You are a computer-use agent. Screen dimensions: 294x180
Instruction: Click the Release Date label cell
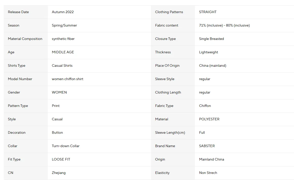coord(26,12)
